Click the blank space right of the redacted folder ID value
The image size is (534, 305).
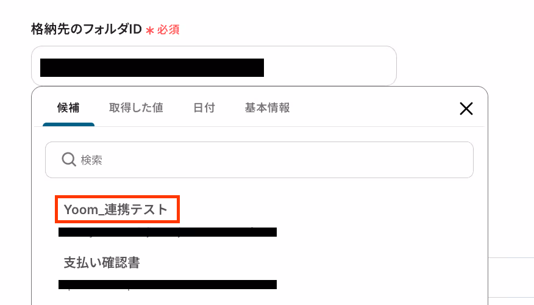[329, 68]
